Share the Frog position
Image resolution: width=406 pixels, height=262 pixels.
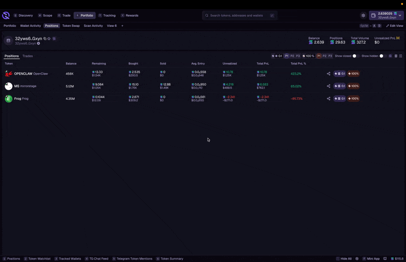tap(328, 98)
